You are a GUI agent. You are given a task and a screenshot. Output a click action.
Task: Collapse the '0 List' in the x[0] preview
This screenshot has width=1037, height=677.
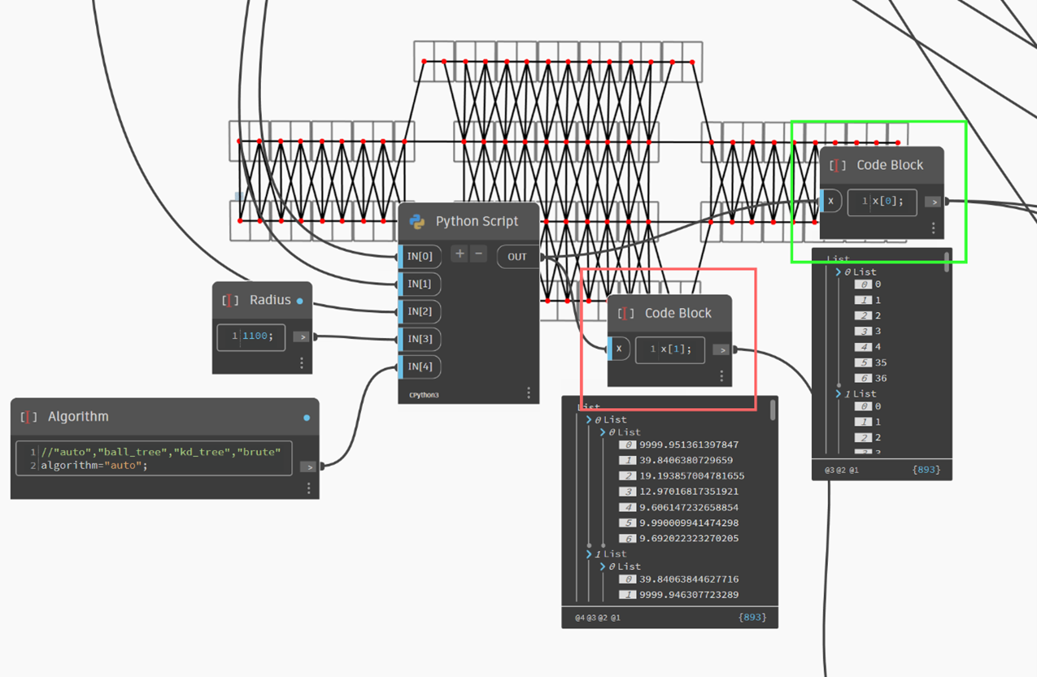pos(839,272)
